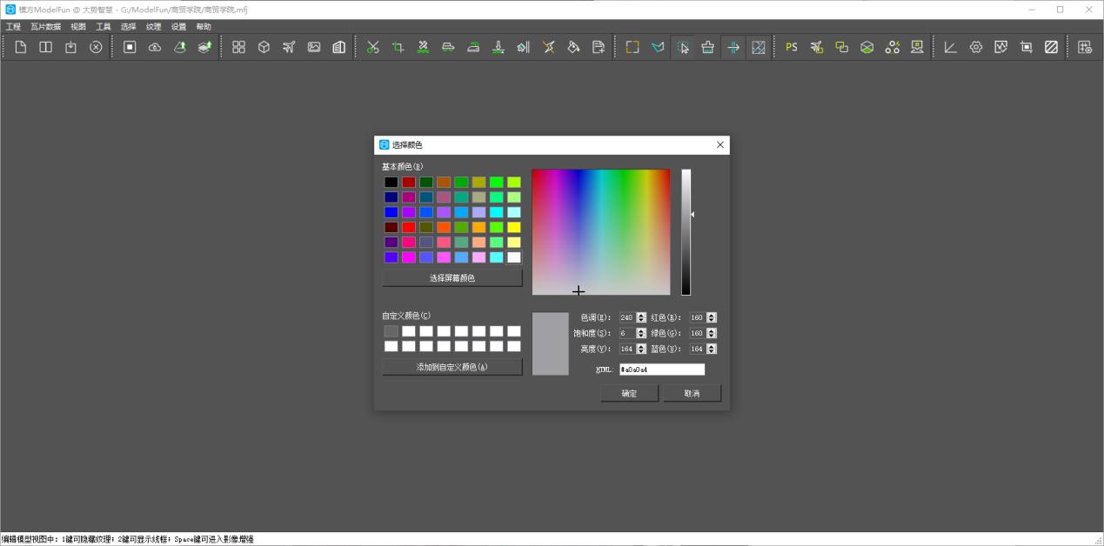Open the four-squares grid view icon
Viewport: 1104px width, 546px height.
(x=238, y=47)
